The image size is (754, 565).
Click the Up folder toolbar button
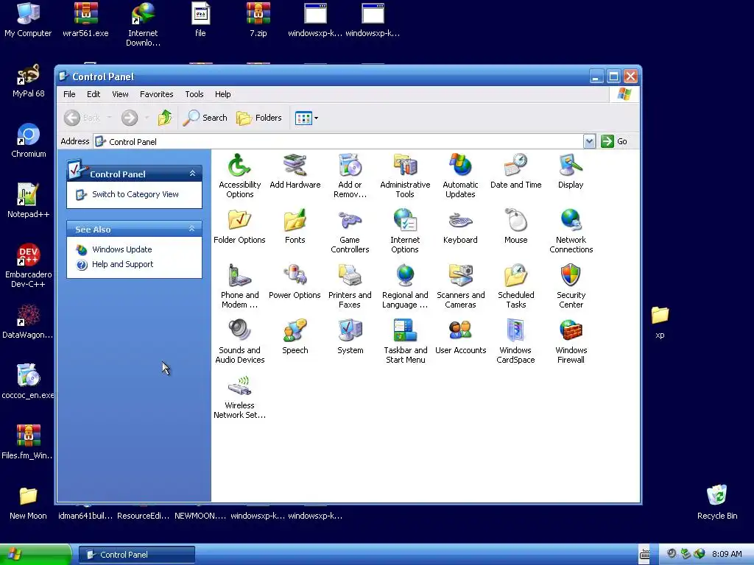[x=164, y=118]
